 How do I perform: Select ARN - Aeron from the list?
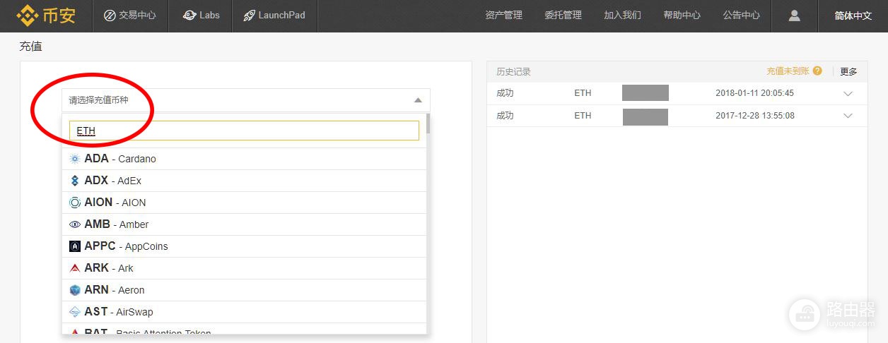(245, 290)
